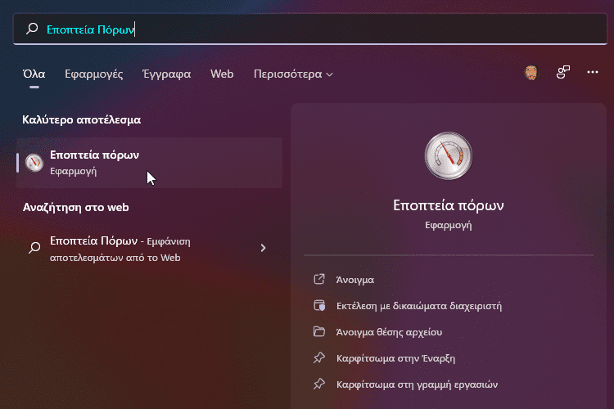Switch to the Εφαρμογές tab

click(x=94, y=74)
